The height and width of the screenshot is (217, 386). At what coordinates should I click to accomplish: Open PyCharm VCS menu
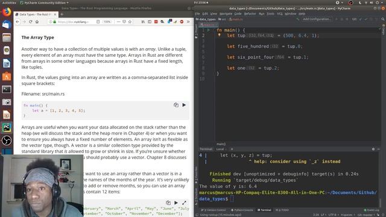pyautogui.click(x=280, y=14)
